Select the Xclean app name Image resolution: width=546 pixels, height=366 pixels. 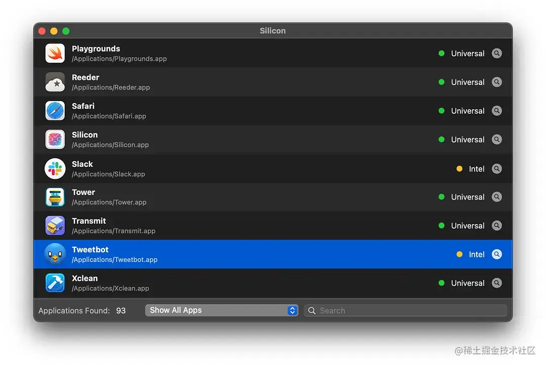click(x=84, y=278)
